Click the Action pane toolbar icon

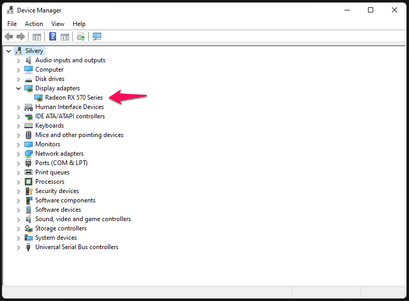click(65, 37)
